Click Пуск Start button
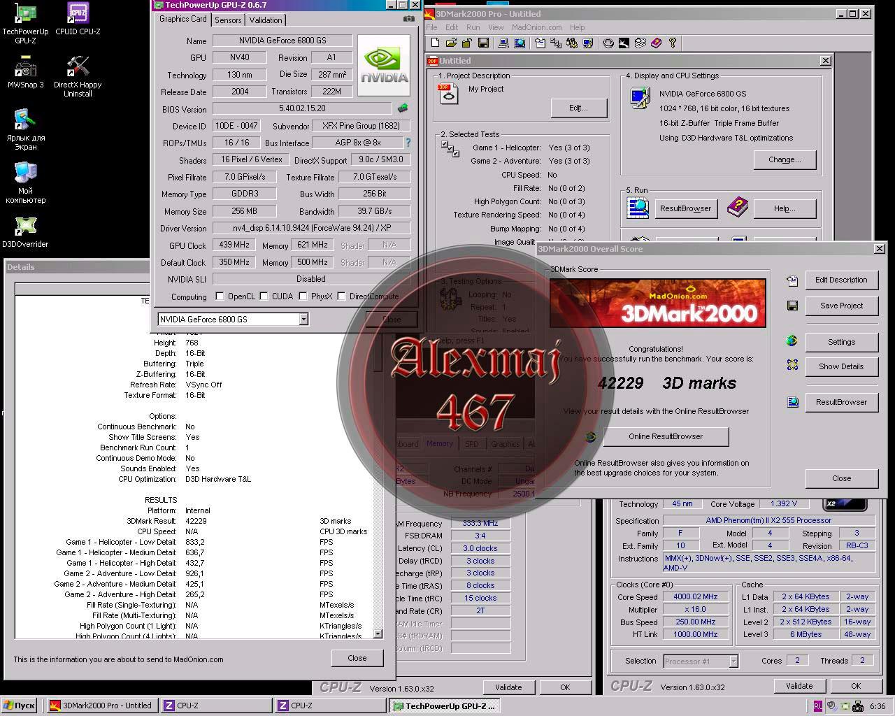This screenshot has height=716, width=895. pos(19,706)
